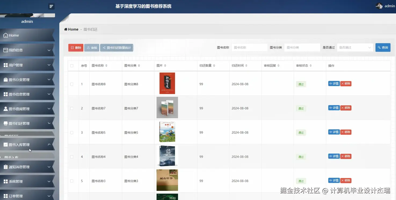The height and width of the screenshot is (200, 396).
Task: Click the 图书入库管理 chart icon
Action: 5,145
